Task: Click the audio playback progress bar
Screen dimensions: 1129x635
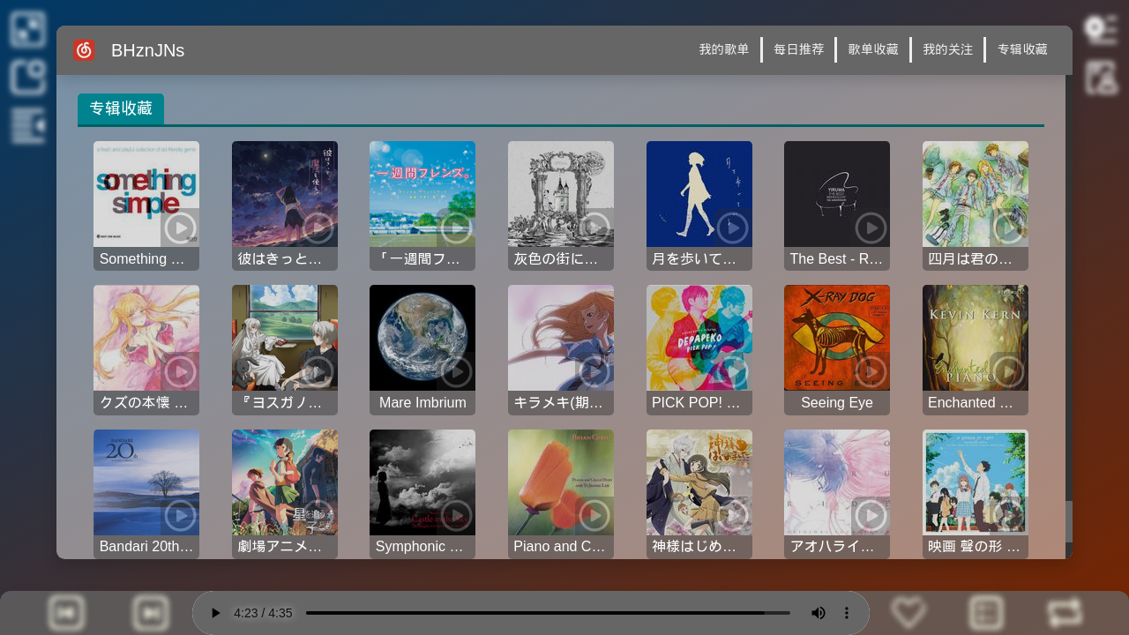Action: [x=548, y=613]
